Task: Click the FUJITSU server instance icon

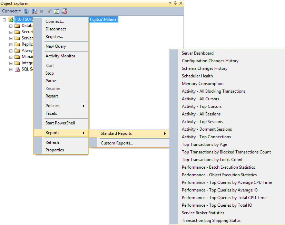Action: (x=11, y=20)
